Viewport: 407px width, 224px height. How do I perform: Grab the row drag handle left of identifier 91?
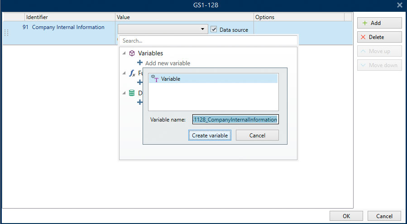point(6,33)
